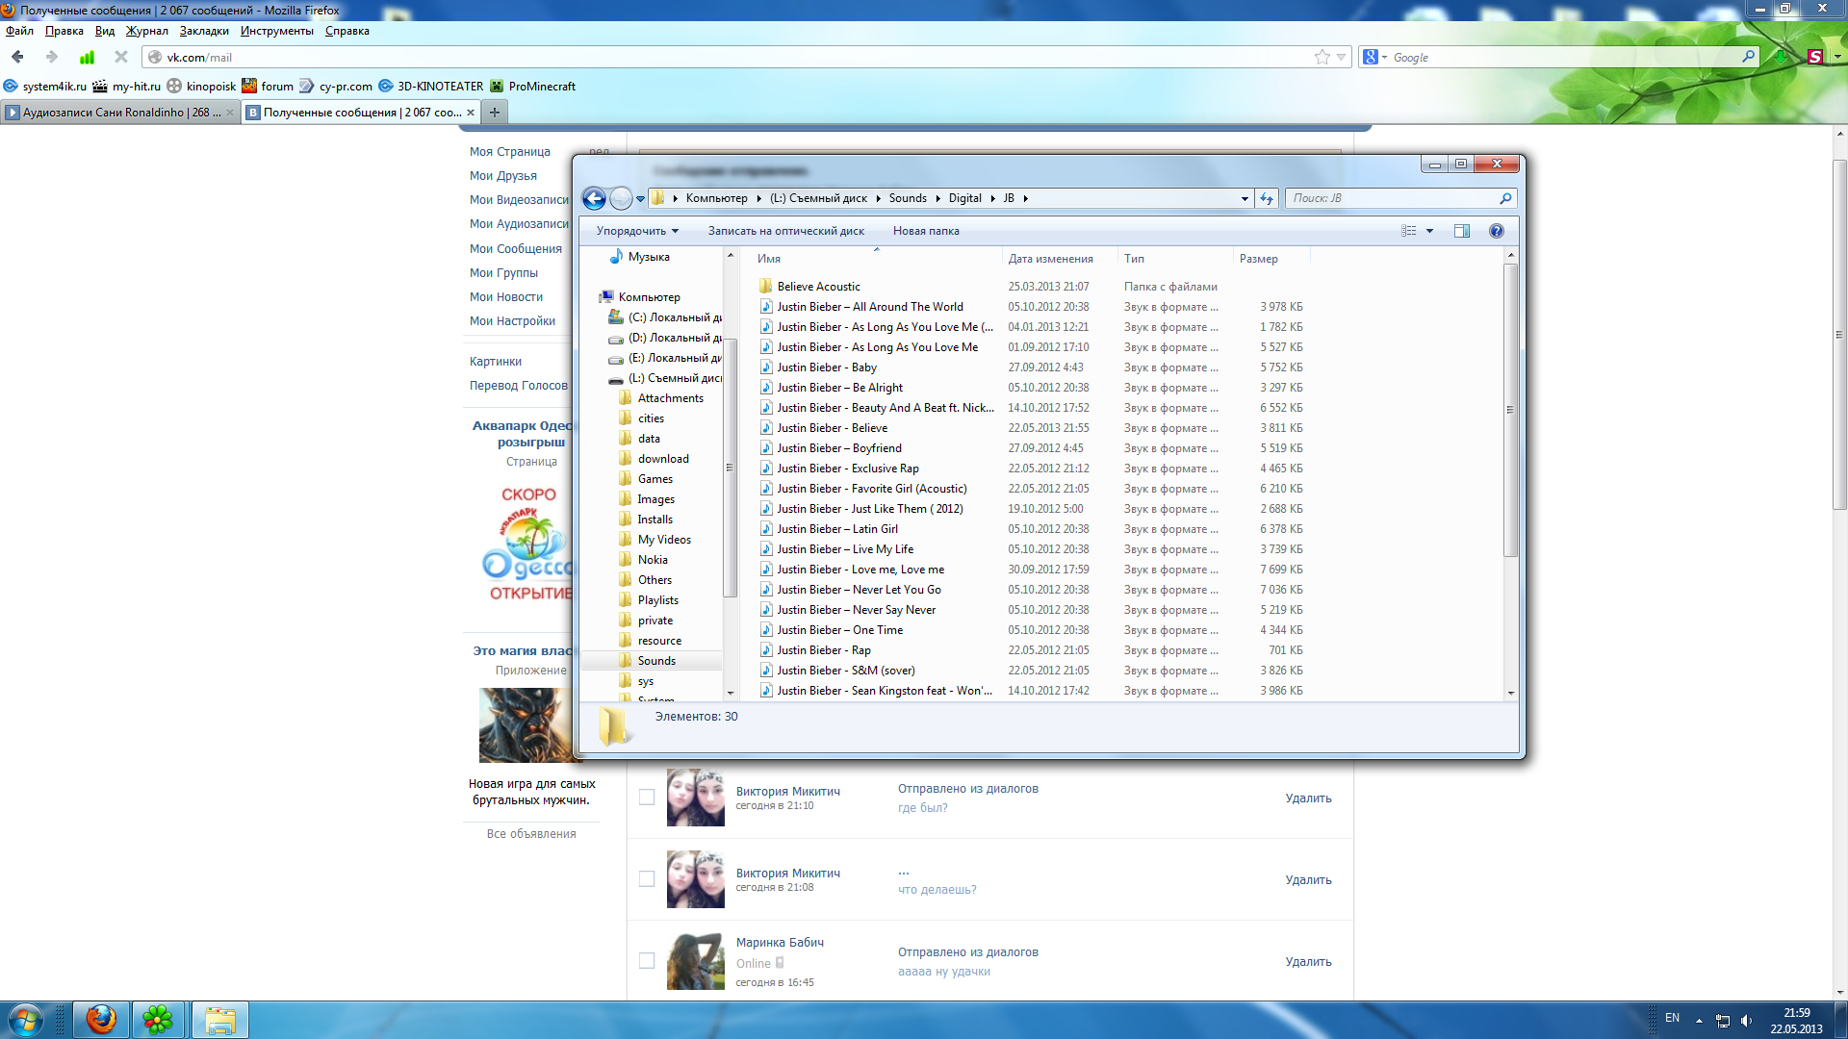This screenshot has width=1848, height=1039.
Task: Click change view icon in Explorer toolbar
Action: coord(1409,231)
